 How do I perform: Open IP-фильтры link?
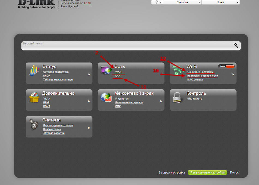coord(122,99)
